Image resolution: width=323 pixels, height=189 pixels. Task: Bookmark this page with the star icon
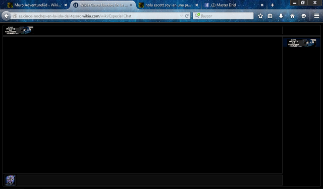pos(260,16)
